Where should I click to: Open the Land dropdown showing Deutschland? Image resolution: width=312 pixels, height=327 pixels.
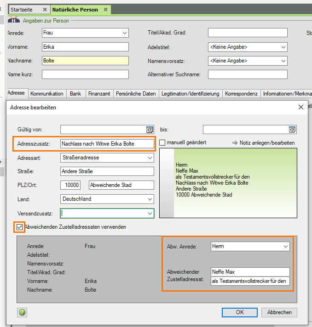point(150,199)
